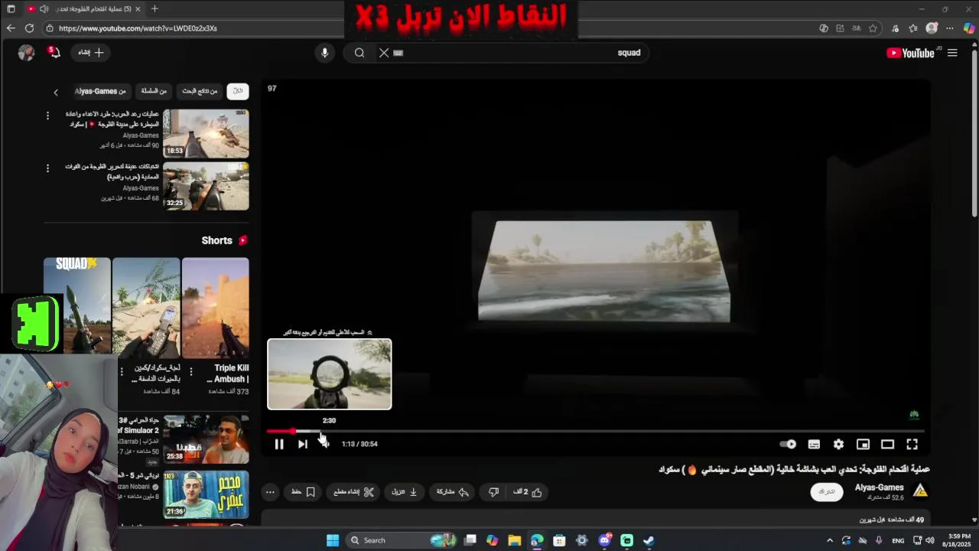The height and width of the screenshot is (551, 979).
Task: Click the taskbar Search box
Action: pos(402,540)
